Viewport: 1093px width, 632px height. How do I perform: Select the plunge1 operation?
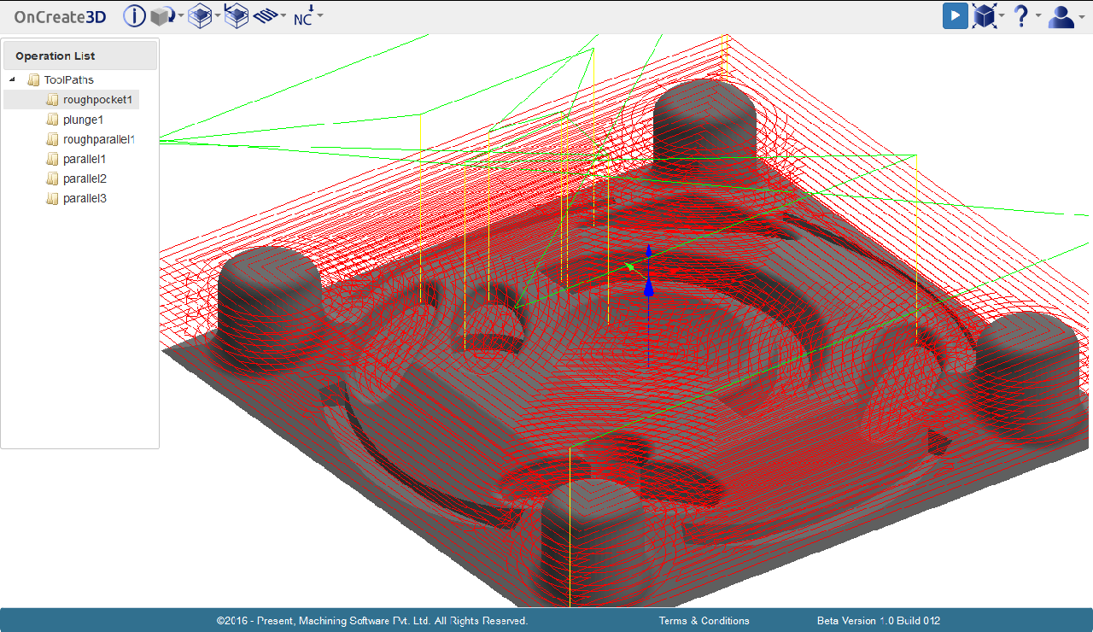click(83, 120)
